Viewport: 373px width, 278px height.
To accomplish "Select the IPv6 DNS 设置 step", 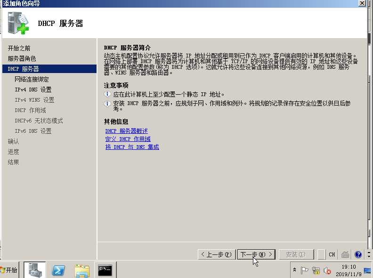I will point(33,131).
